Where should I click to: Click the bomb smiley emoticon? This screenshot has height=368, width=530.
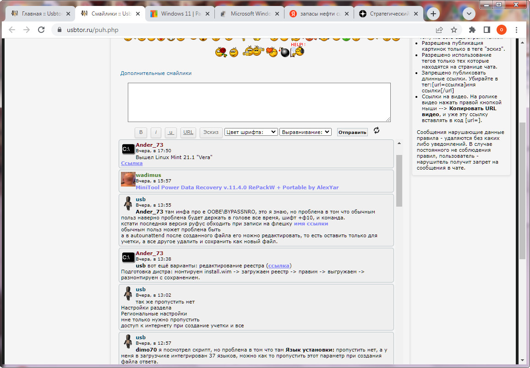click(x=285, y=53)
